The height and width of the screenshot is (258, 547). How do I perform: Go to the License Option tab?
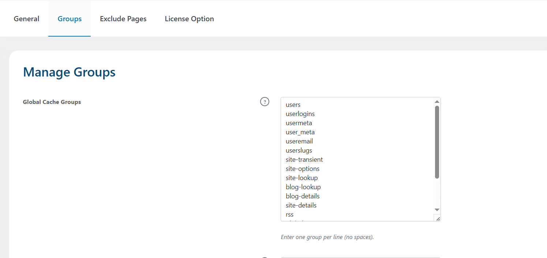click(189, 19)
